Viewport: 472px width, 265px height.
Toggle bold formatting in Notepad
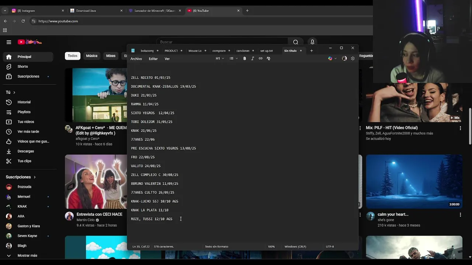(x=244, y=59)
